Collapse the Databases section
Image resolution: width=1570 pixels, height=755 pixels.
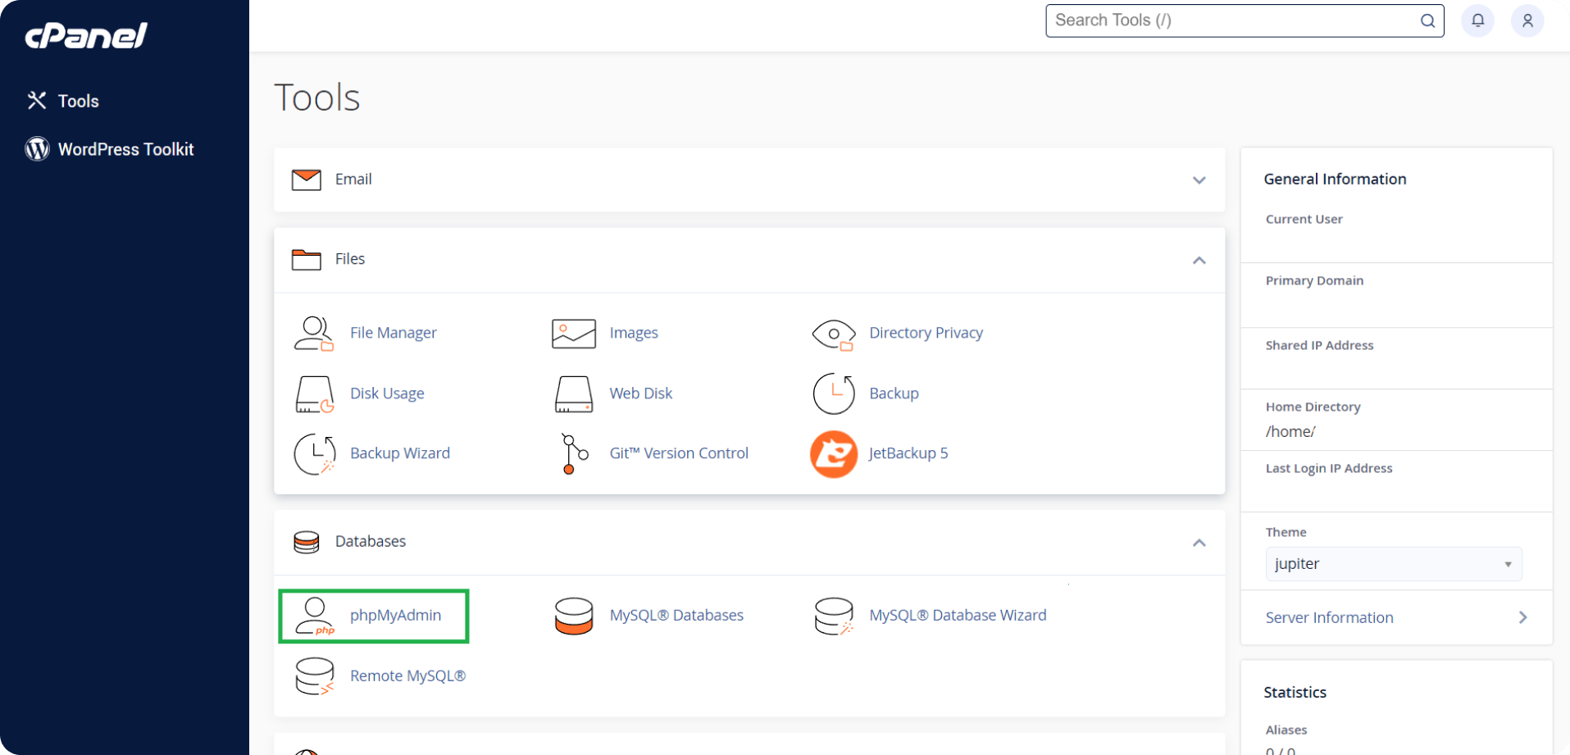(1198, 543)
